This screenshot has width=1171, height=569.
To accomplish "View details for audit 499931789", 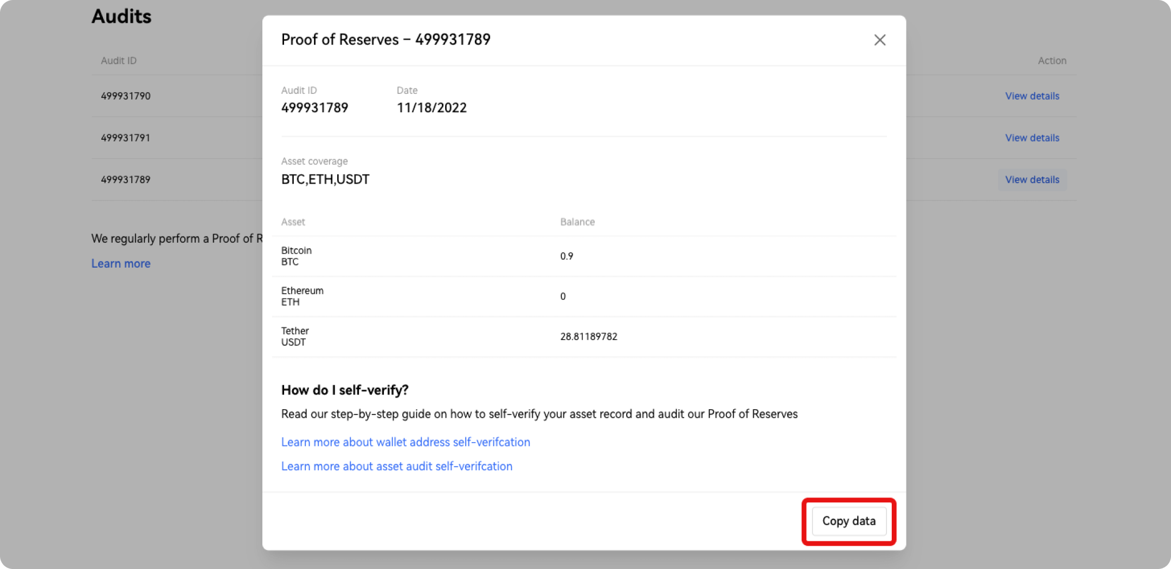I will [1032, 179].
